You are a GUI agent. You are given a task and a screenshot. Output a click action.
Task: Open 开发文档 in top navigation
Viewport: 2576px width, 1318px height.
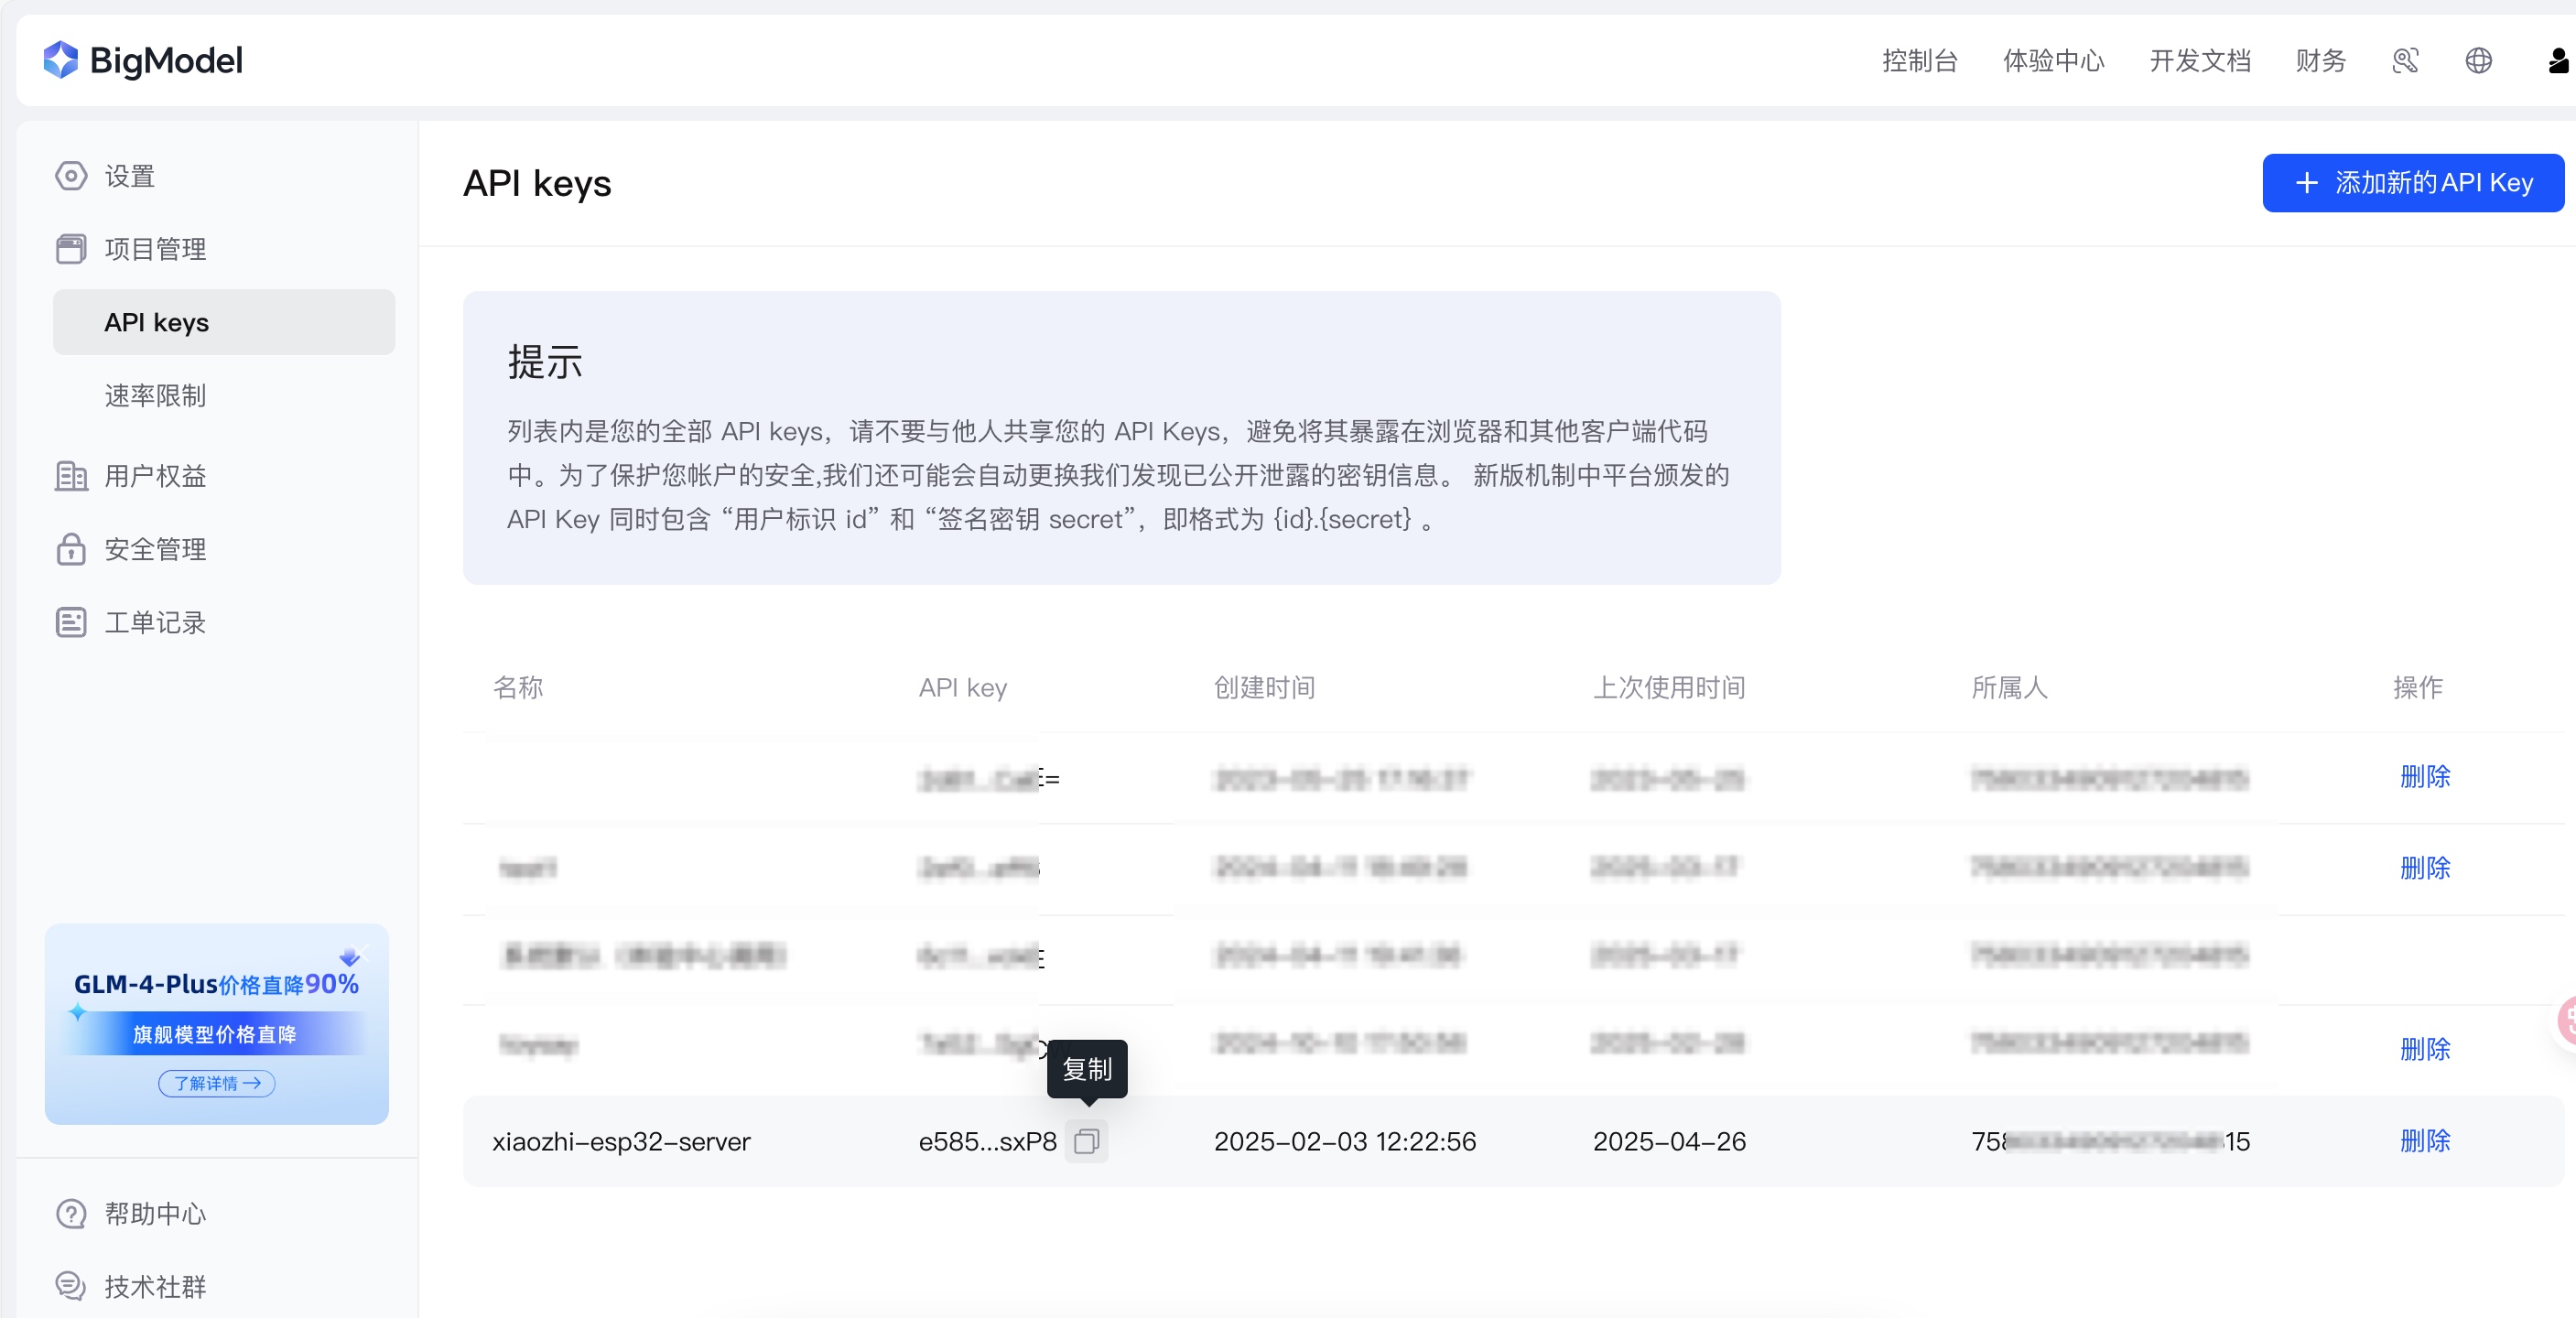click(x=2199, y=61)
